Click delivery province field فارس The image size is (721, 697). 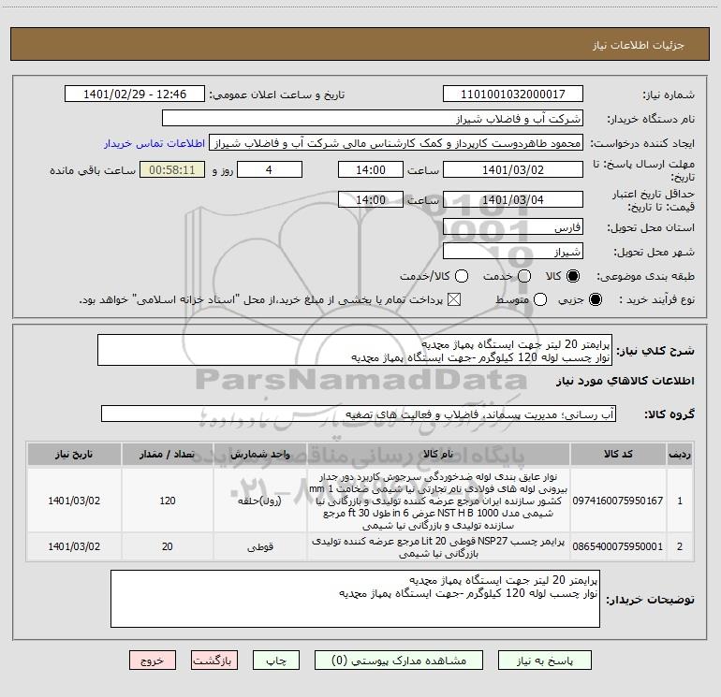point(513,226)
